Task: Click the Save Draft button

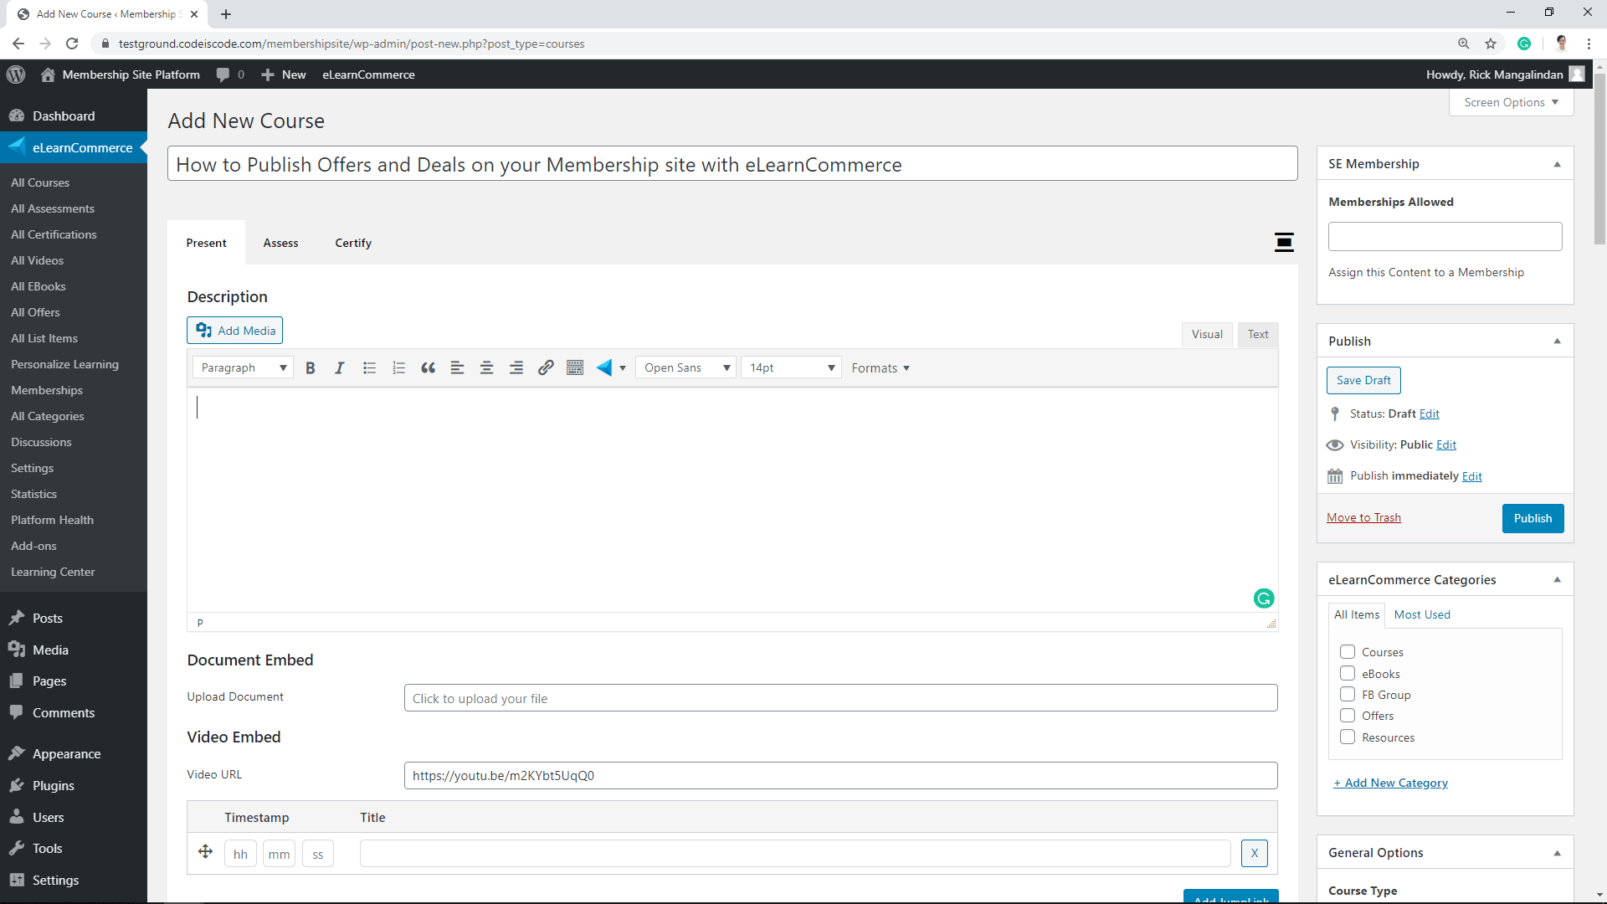Action: click(x=1363, y=380)
